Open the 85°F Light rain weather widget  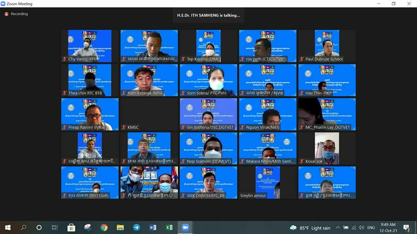coord(310,228)
